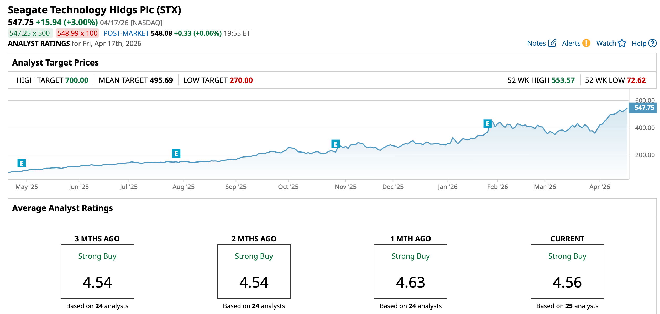Select the 3 MTHS AGO rating box

pyautogui.click(x=97, y=271)
